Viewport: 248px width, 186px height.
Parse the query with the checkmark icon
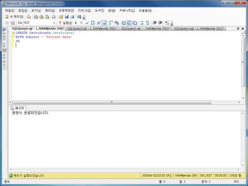[x=87, y=23]
